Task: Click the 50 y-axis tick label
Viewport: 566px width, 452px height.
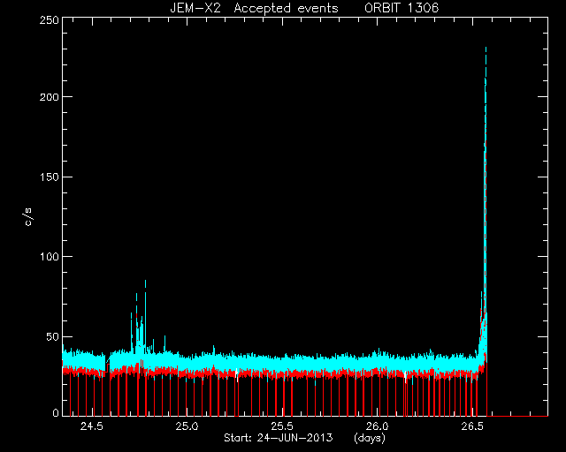Action: (52, 336)
